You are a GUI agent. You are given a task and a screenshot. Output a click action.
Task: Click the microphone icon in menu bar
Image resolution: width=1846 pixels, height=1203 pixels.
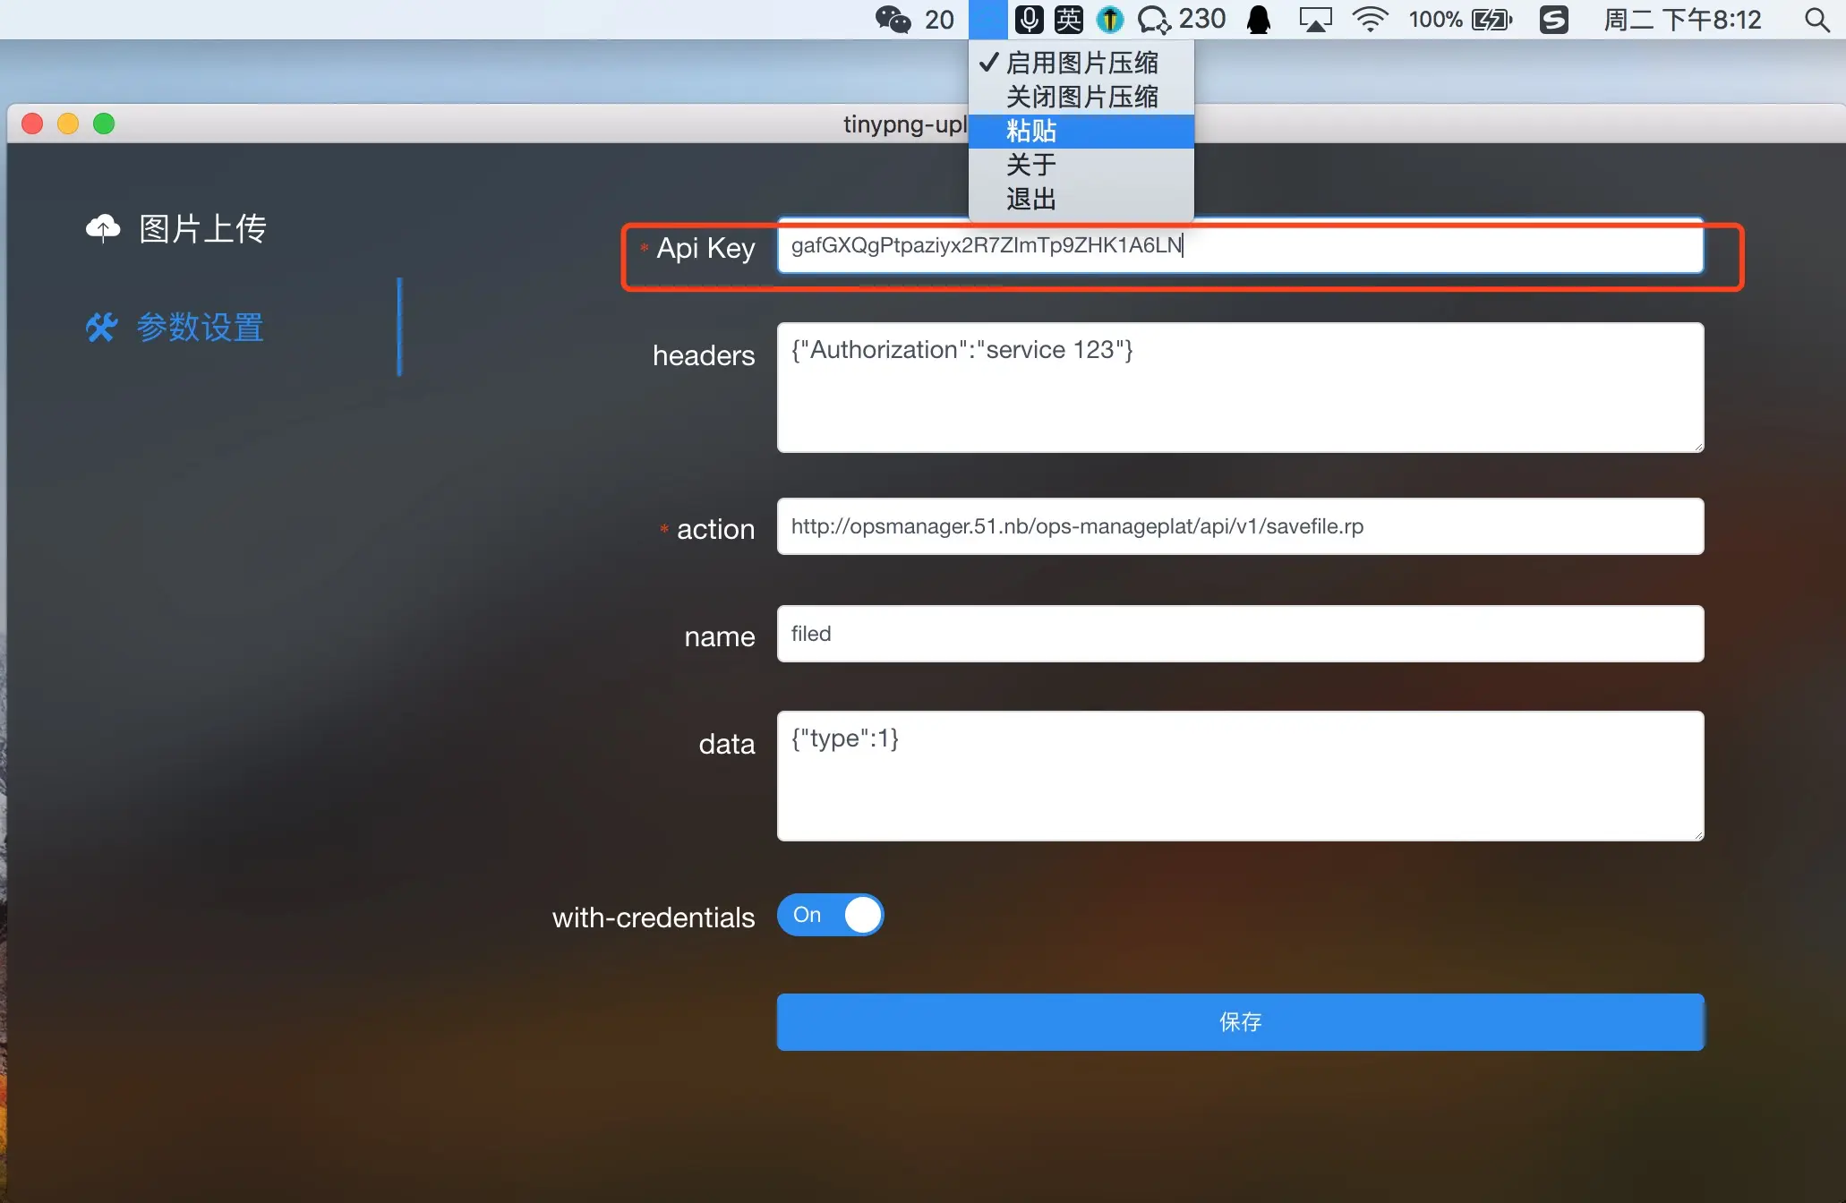[1029, 19]
